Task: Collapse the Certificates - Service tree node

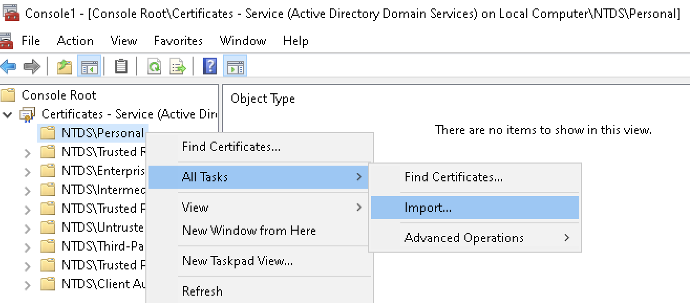Action: pos(7,114)
